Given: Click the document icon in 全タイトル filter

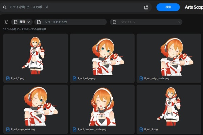Looking at the screenshot, I should pyautogui.click(x=114, y=22).
